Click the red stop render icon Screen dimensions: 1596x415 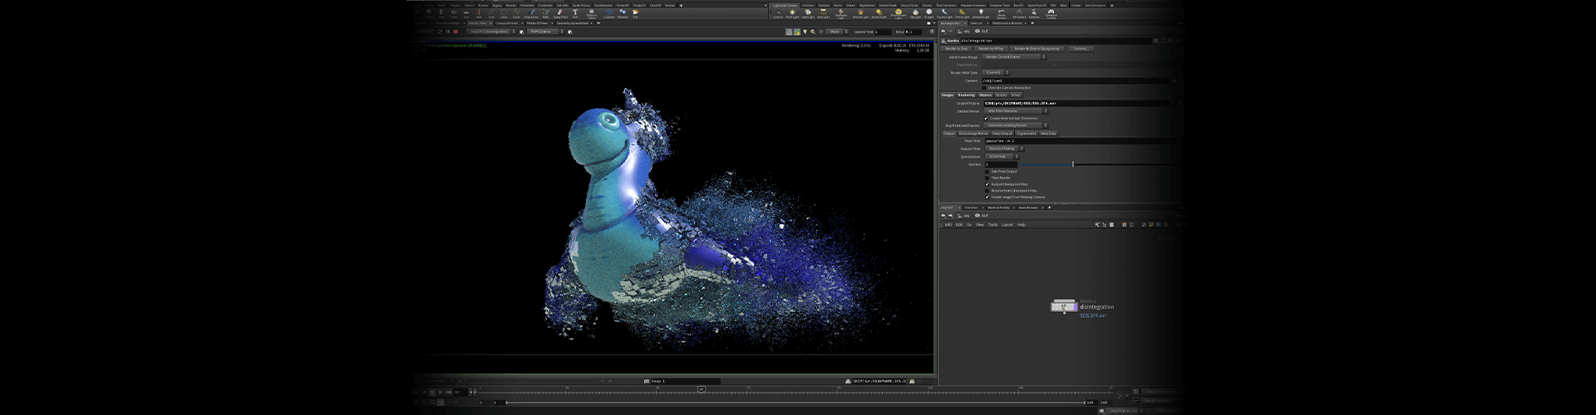[456, 32]
